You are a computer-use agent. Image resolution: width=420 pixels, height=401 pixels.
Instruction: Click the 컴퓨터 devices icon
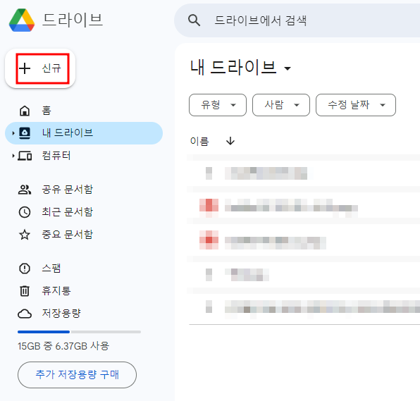(25, 156)
